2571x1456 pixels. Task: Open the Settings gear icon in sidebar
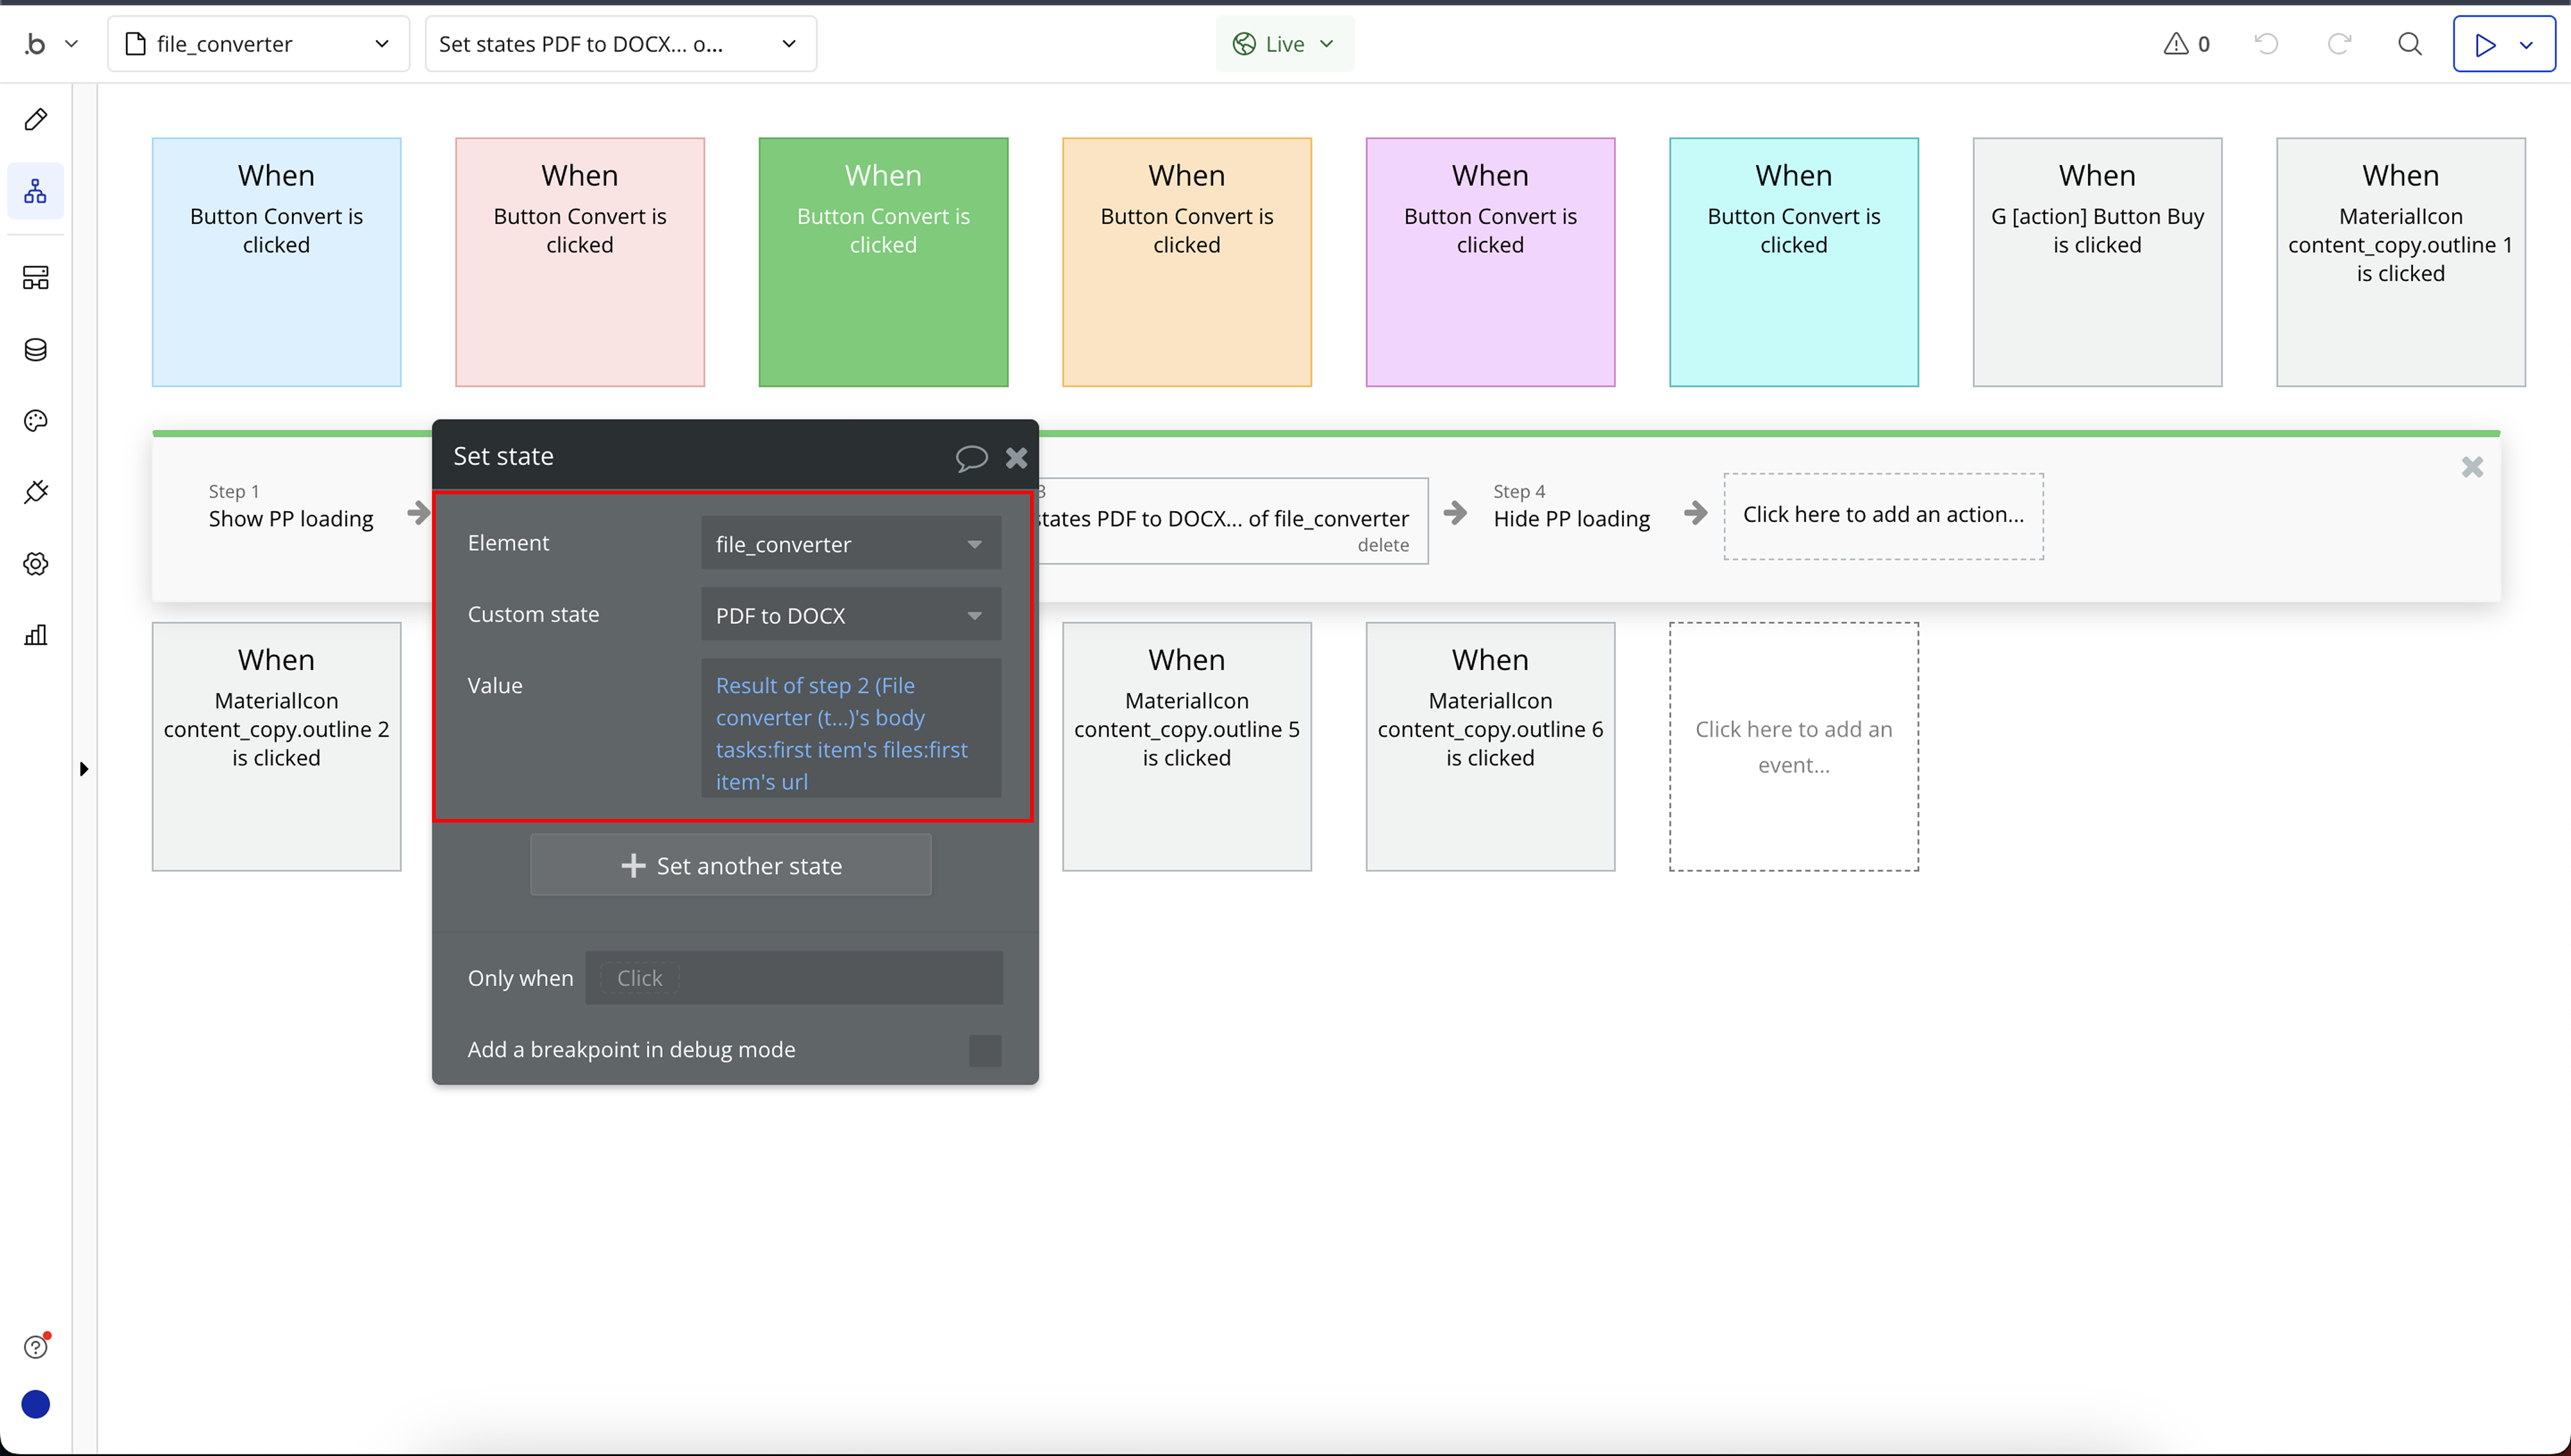[x=36, y=564]
